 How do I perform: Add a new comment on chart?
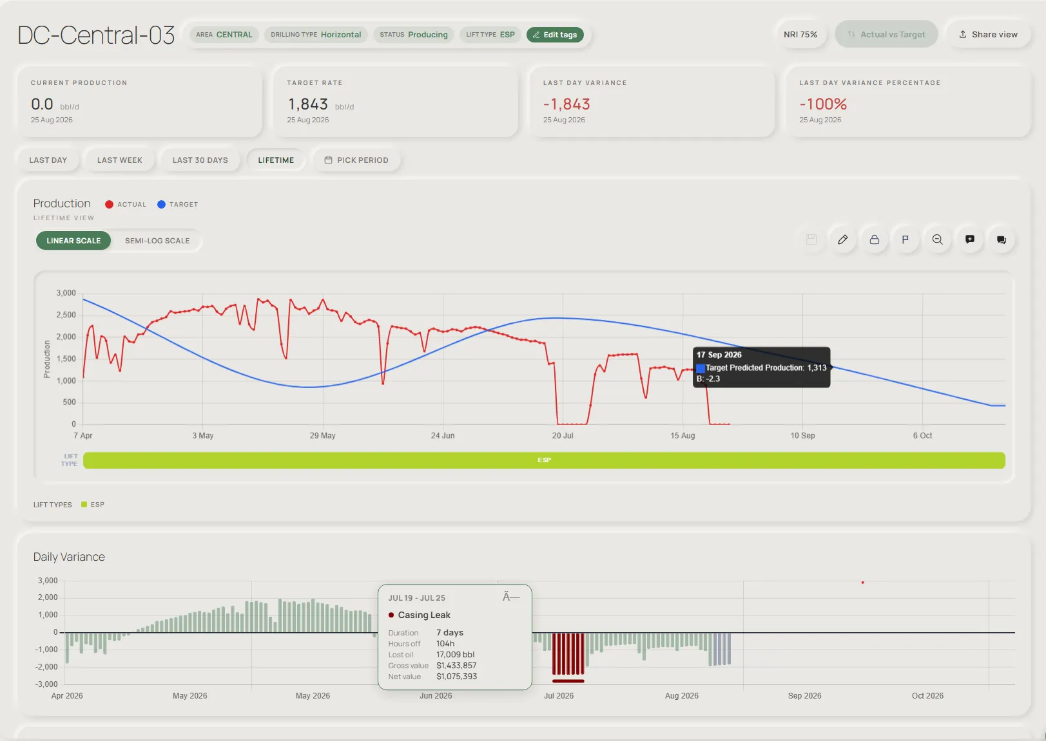(970, 239)
